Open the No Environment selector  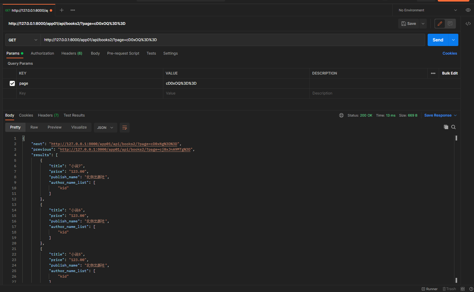428,10
